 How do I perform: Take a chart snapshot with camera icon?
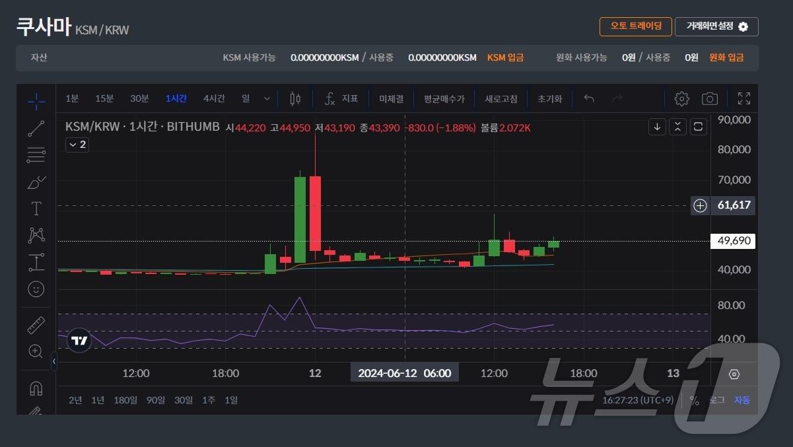[710, 99]
